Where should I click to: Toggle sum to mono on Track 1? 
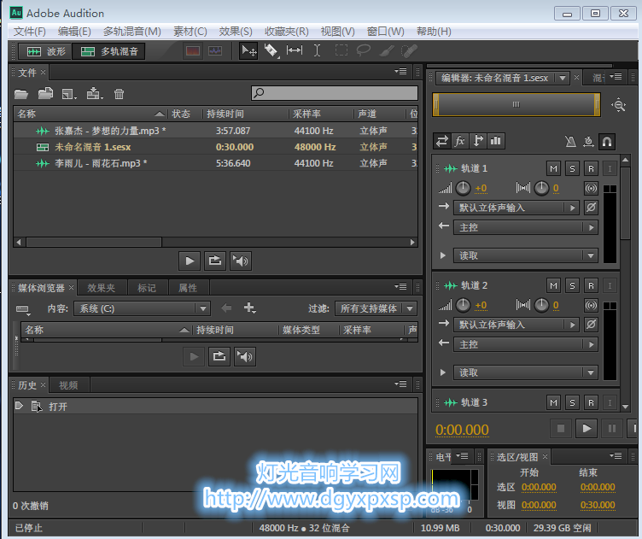click(x=591, y=189)
